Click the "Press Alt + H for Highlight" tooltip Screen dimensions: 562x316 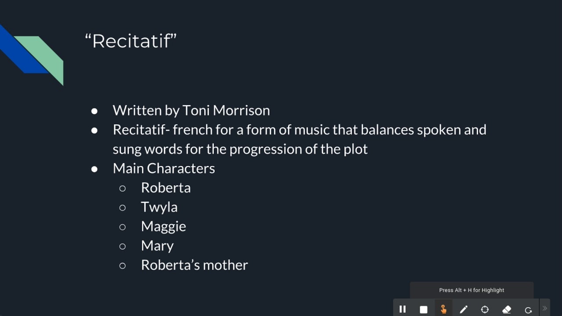472,290
